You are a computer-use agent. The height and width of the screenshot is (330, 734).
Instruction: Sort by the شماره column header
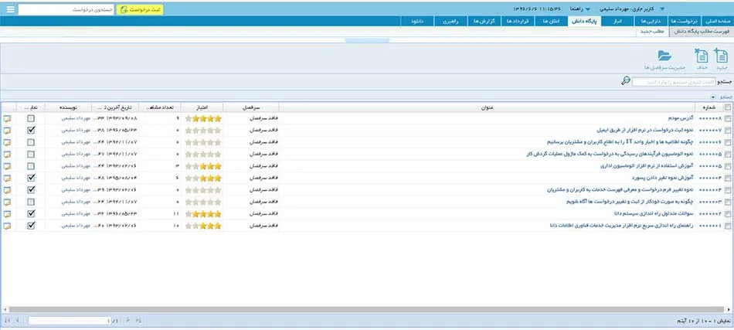709,107
